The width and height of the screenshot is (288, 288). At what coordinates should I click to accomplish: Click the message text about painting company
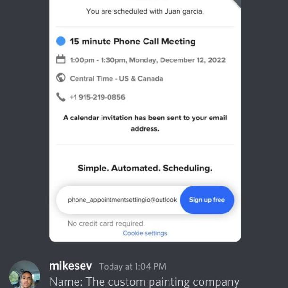144,282
